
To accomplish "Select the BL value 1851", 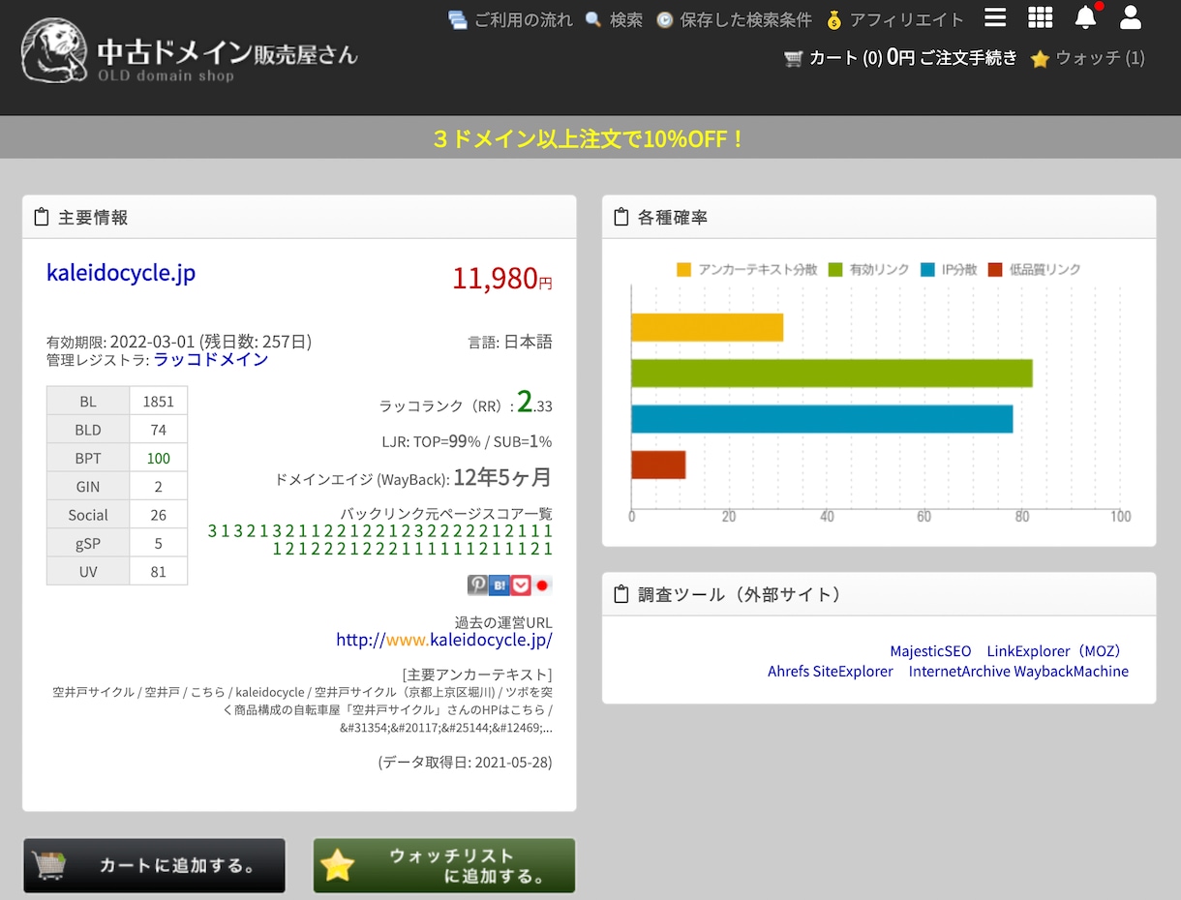I will tap(159, 401).
